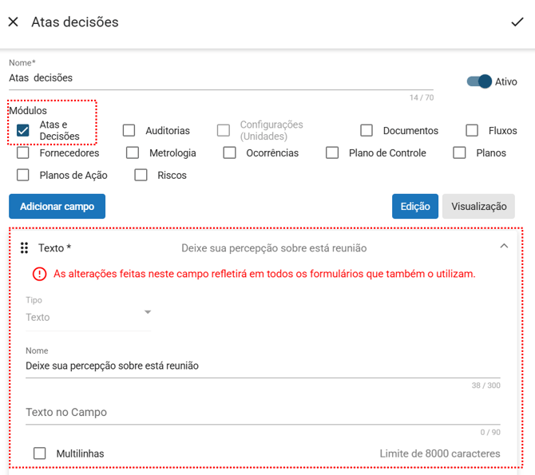Toggle the Ativo switch off
The height and width of the screenshot is (475, 535).
point(479,81)
